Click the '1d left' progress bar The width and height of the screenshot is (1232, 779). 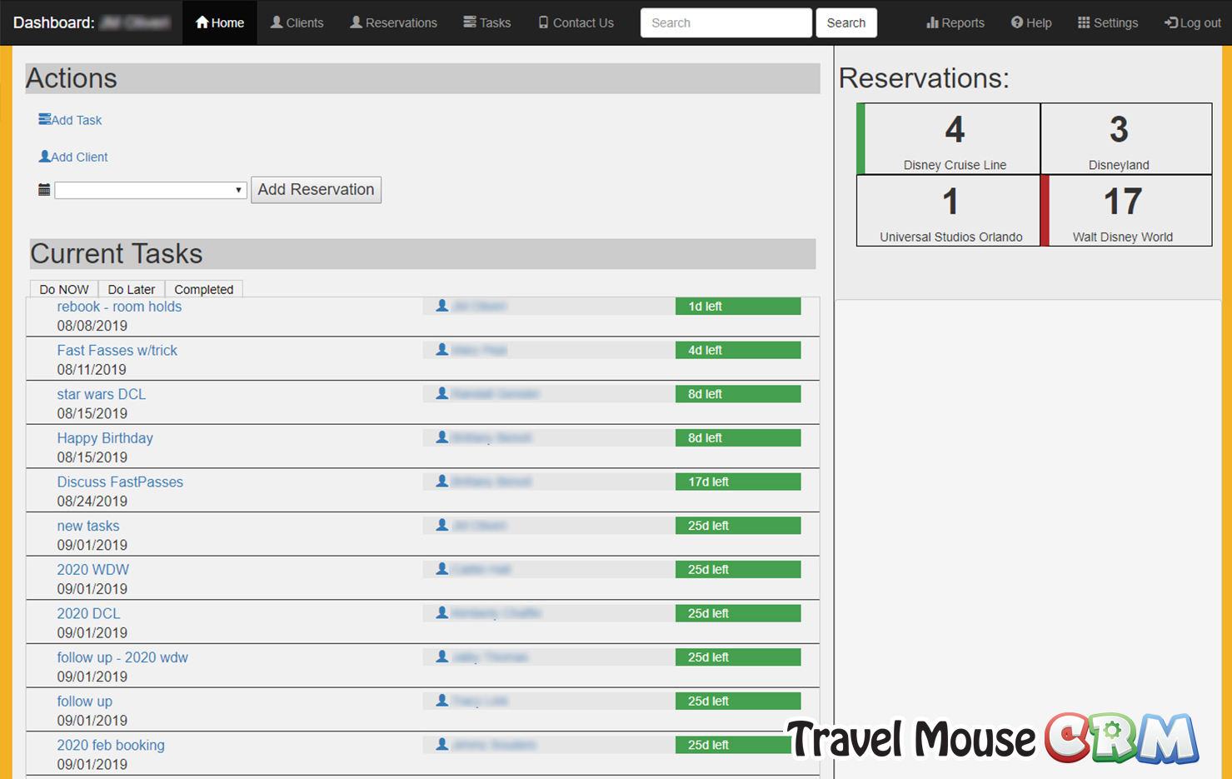738,307
